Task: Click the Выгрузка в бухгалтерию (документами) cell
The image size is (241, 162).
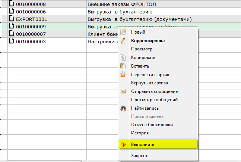Action: point(139,19)
